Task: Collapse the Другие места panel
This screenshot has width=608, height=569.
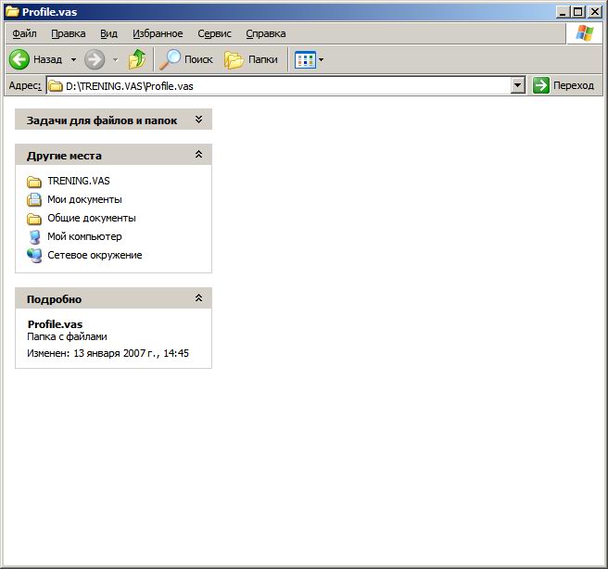Action: (198, 154)
